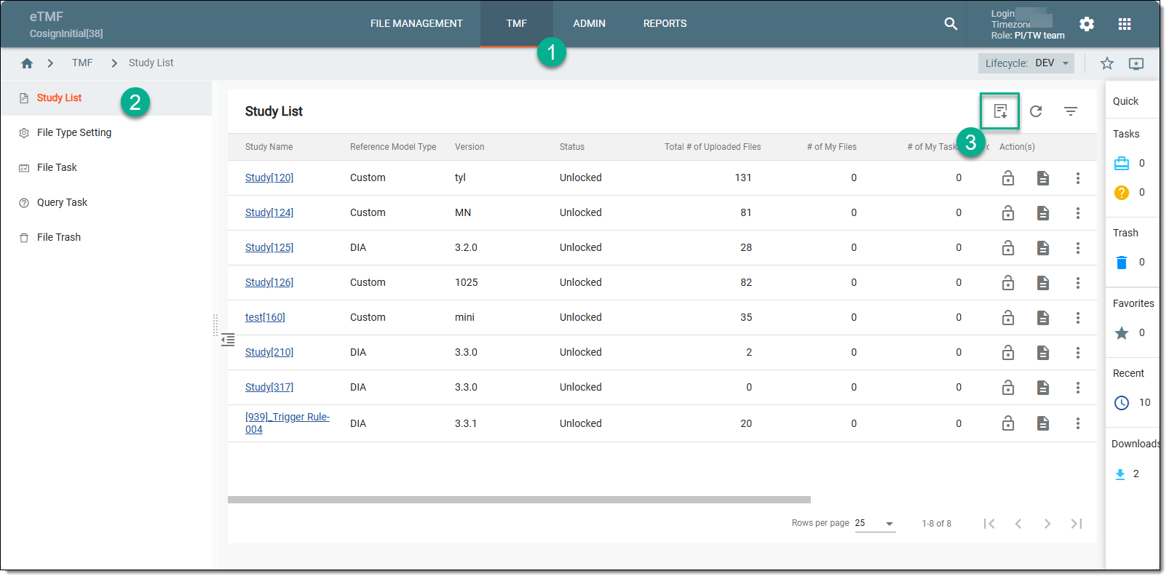Open Recent clock icon in Quick panel

coord(1122,403)
